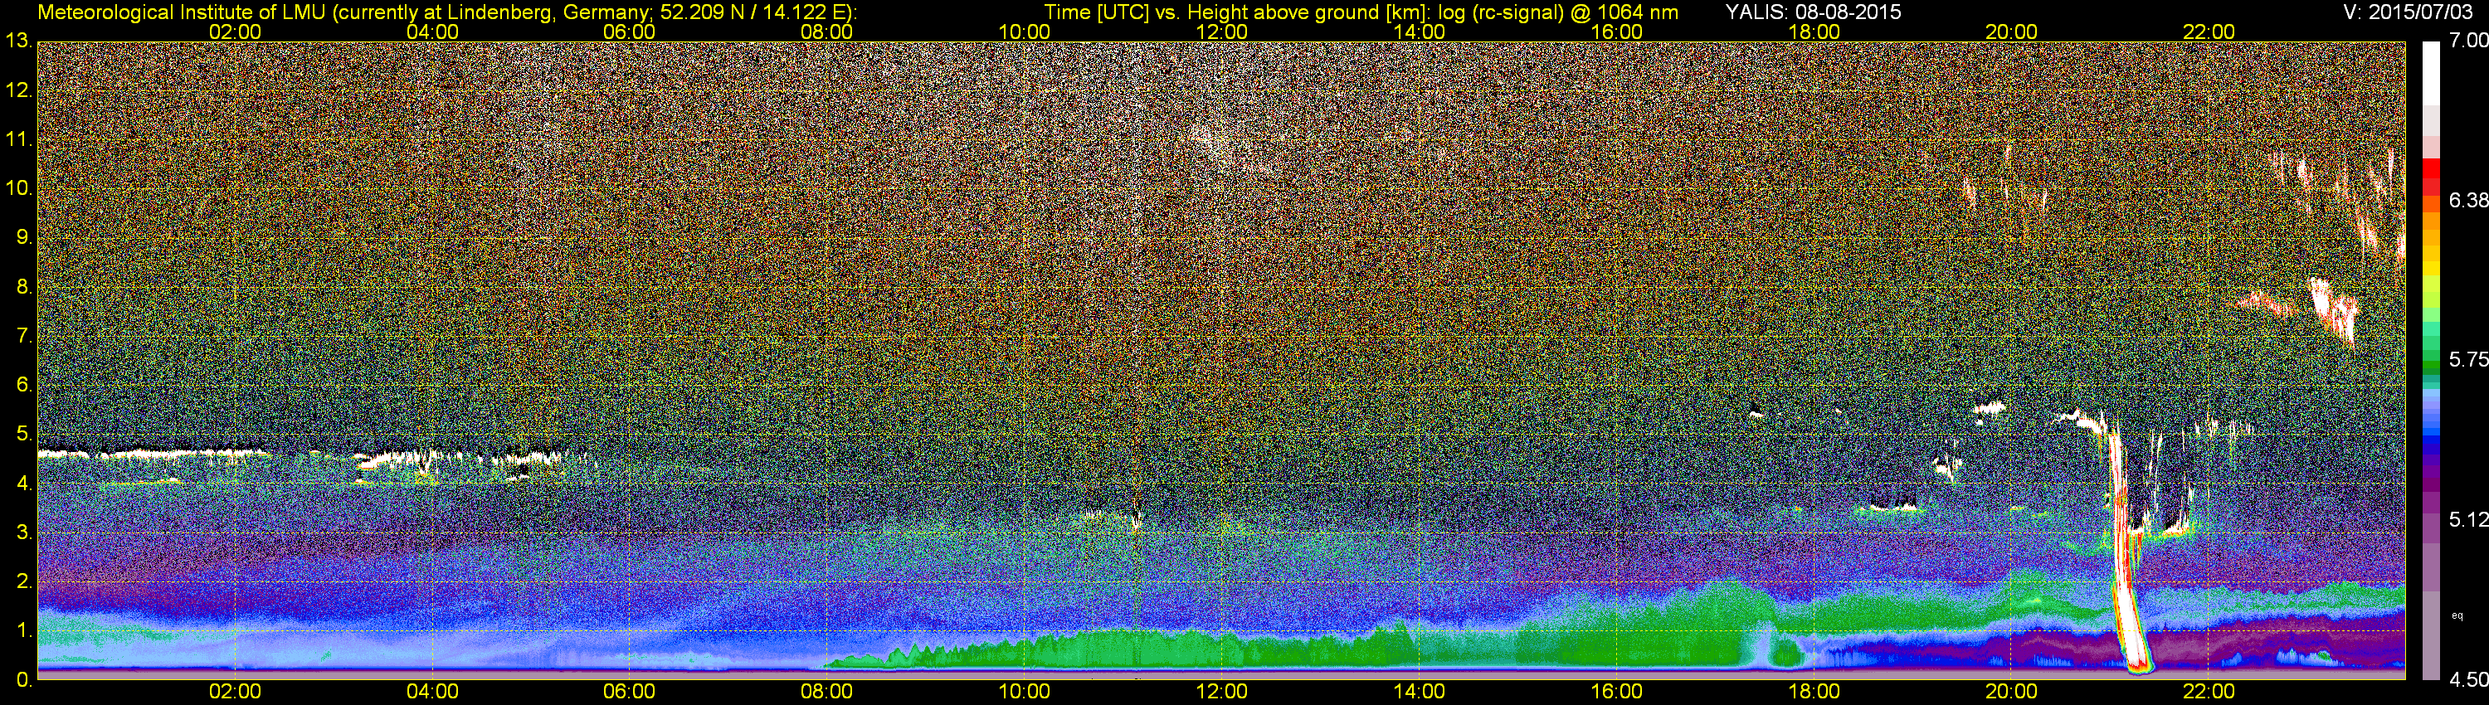2489x705 pixels.
Task: Click 10:00 on the top time axis
Action: pos(1024,32)
